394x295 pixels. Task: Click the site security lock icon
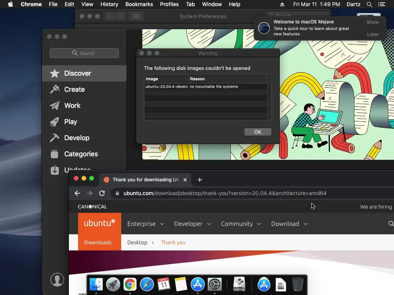click(117, 193)
